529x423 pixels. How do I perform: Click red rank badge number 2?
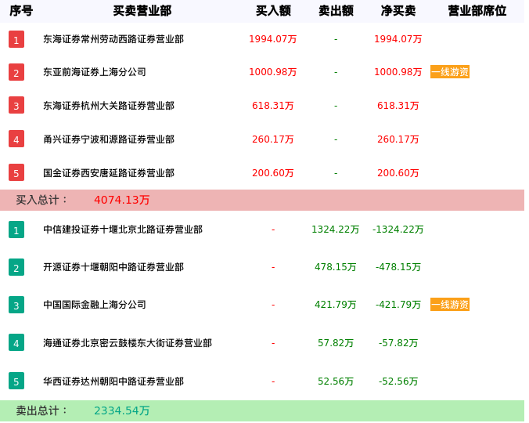coord(16,72)
